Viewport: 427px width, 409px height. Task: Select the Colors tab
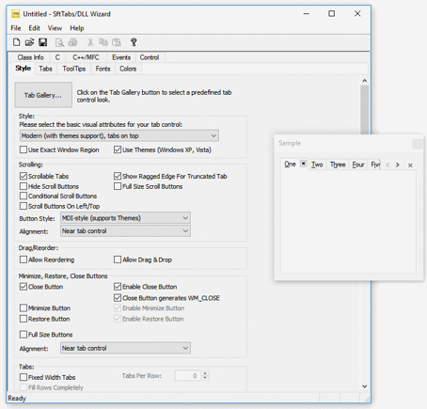[x=128, y=69]
